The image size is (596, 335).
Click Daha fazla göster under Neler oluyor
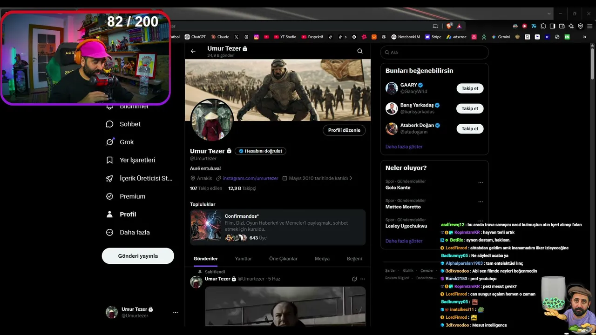404,241
